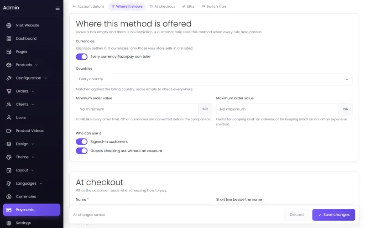Click the Discard button
Viewport: 365px width, 228px height.
[297, 215]
